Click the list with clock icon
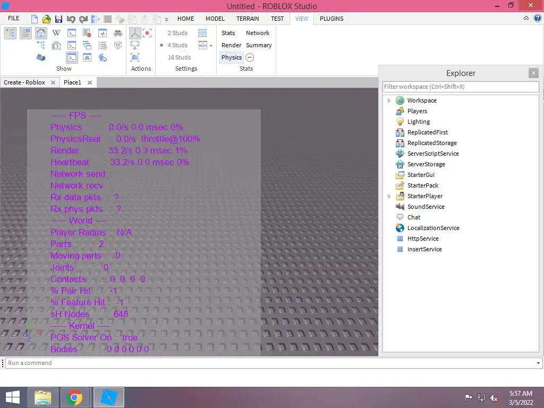The image size is (544, 408). click(x=103, y=45)
